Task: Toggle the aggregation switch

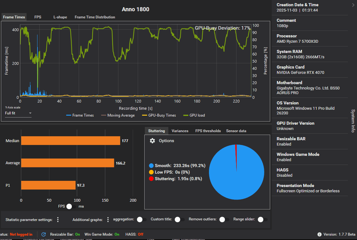Action: tap(141, 219)
